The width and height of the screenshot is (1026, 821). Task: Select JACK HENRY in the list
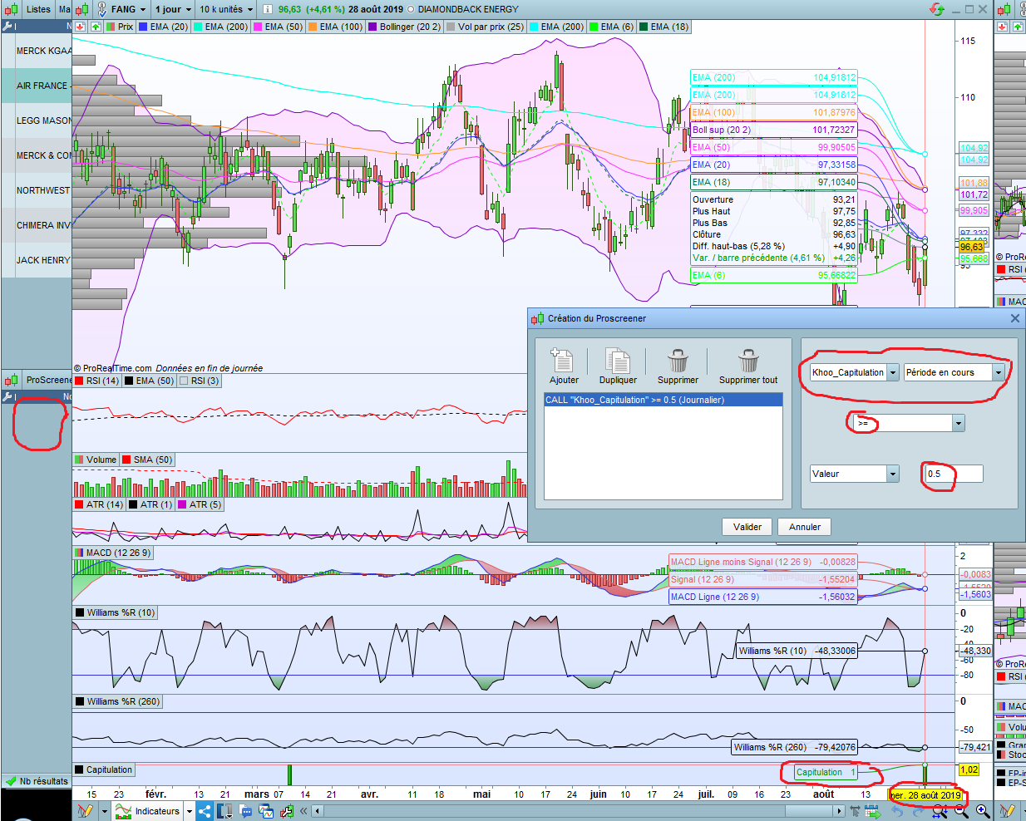click(x=37, y=260)
